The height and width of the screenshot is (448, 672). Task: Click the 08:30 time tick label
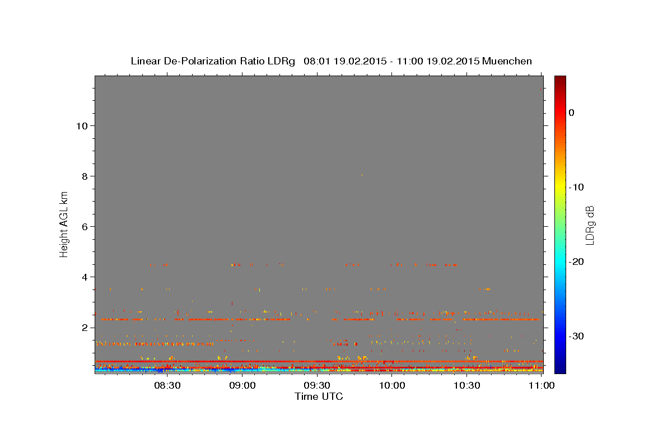(x=167, y=385)
